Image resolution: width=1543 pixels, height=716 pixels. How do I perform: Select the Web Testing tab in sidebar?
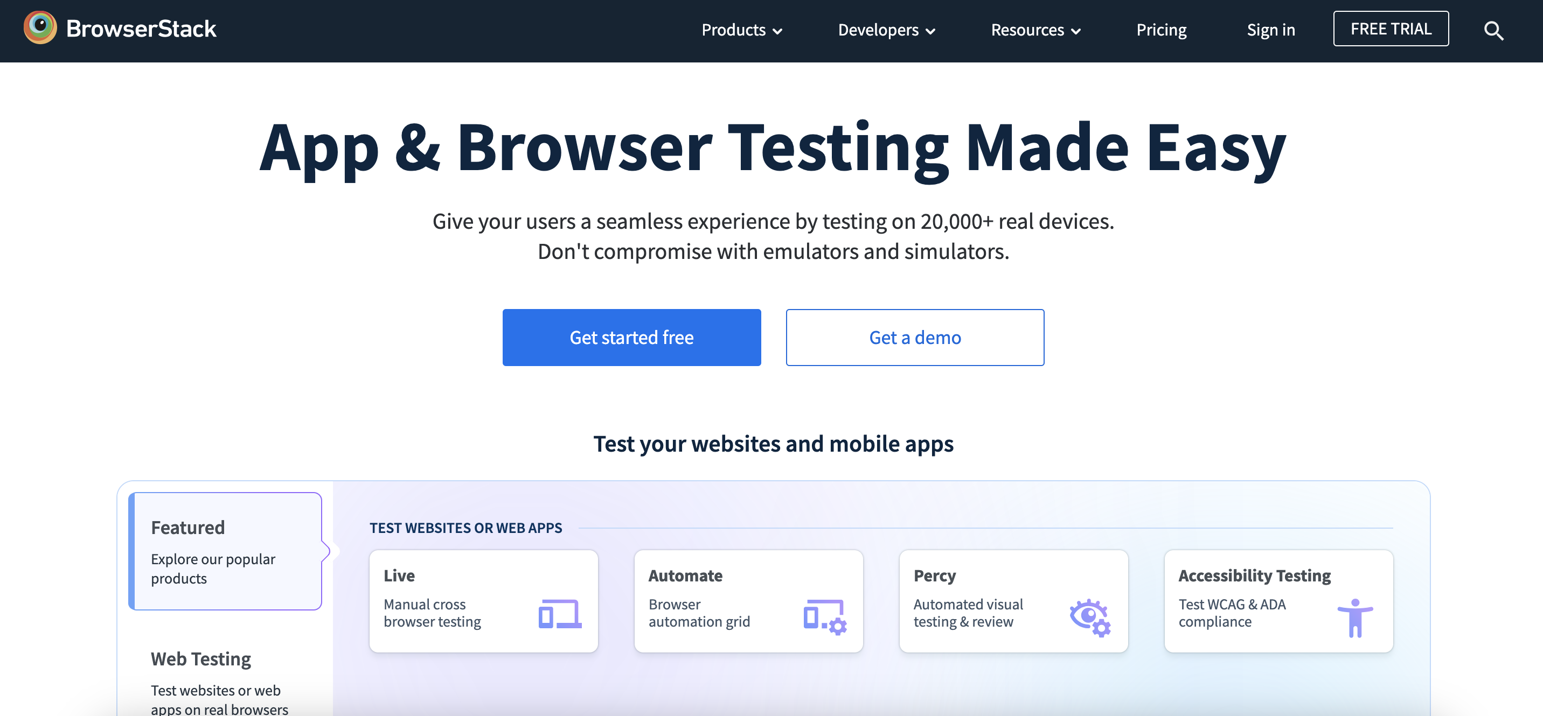(x=201, y=659)
